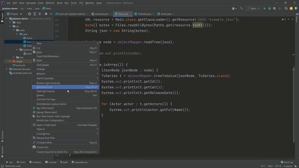Choose Local History submenu
299x168 pixels.
[65, 134]
